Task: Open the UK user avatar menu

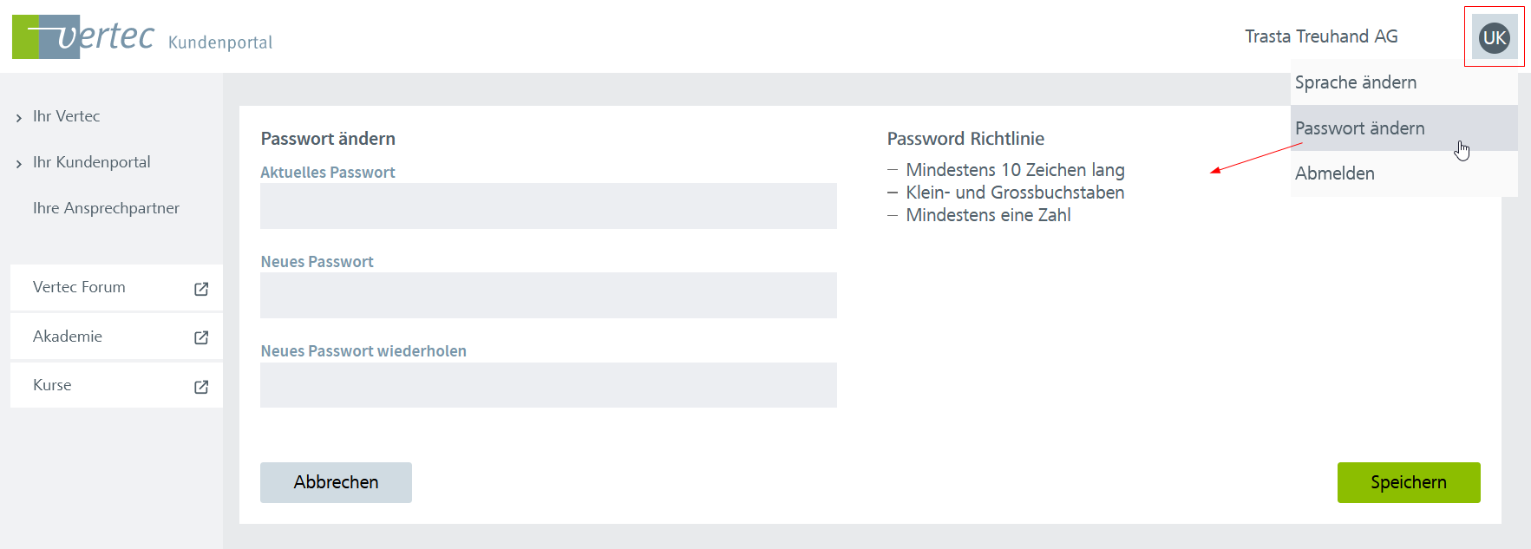Action: [x=1494, y=37]
